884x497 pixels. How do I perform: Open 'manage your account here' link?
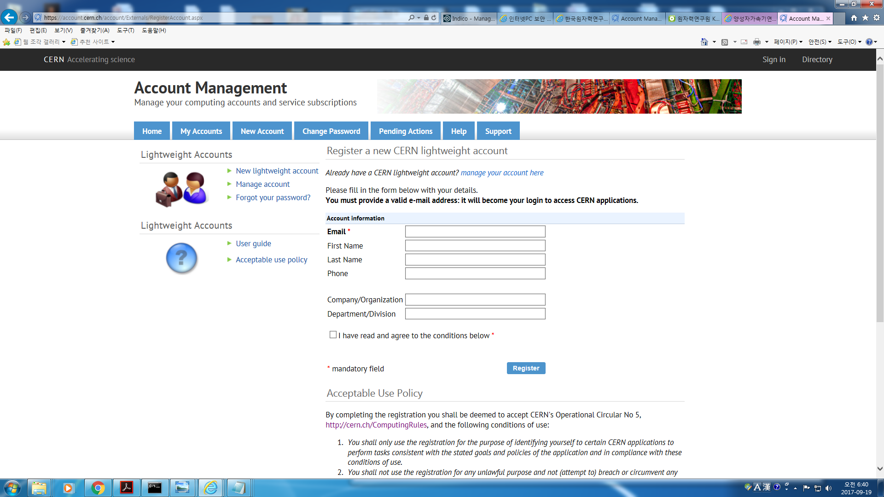tap(502, 173)
